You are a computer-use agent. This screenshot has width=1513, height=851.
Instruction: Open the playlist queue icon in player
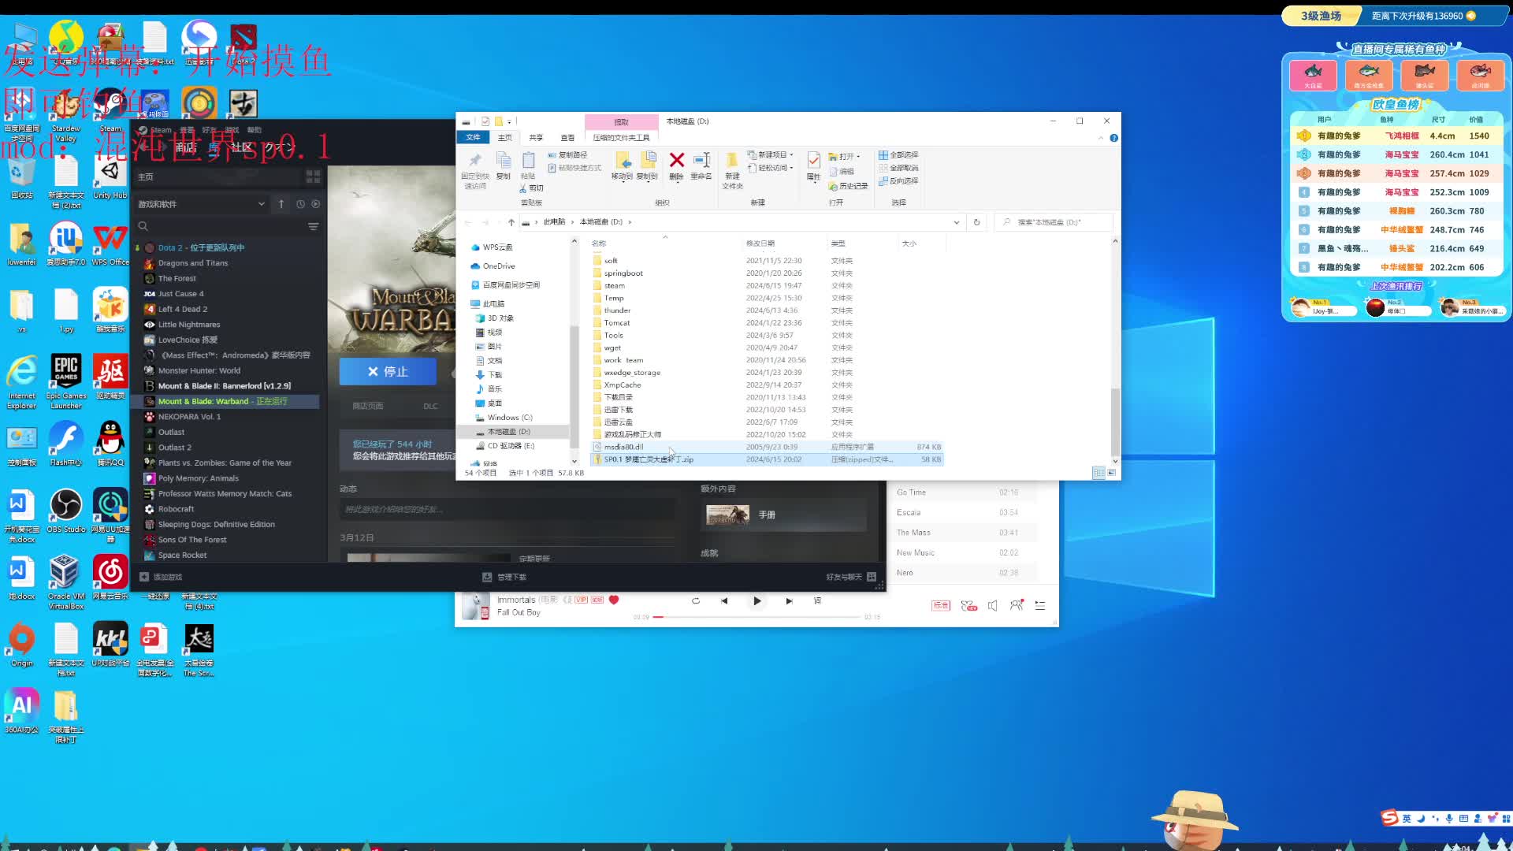coord(1040,605)
